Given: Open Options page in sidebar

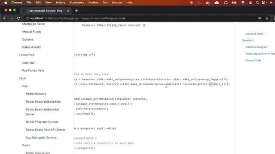Looking at the screenshot, I should 27,39.
